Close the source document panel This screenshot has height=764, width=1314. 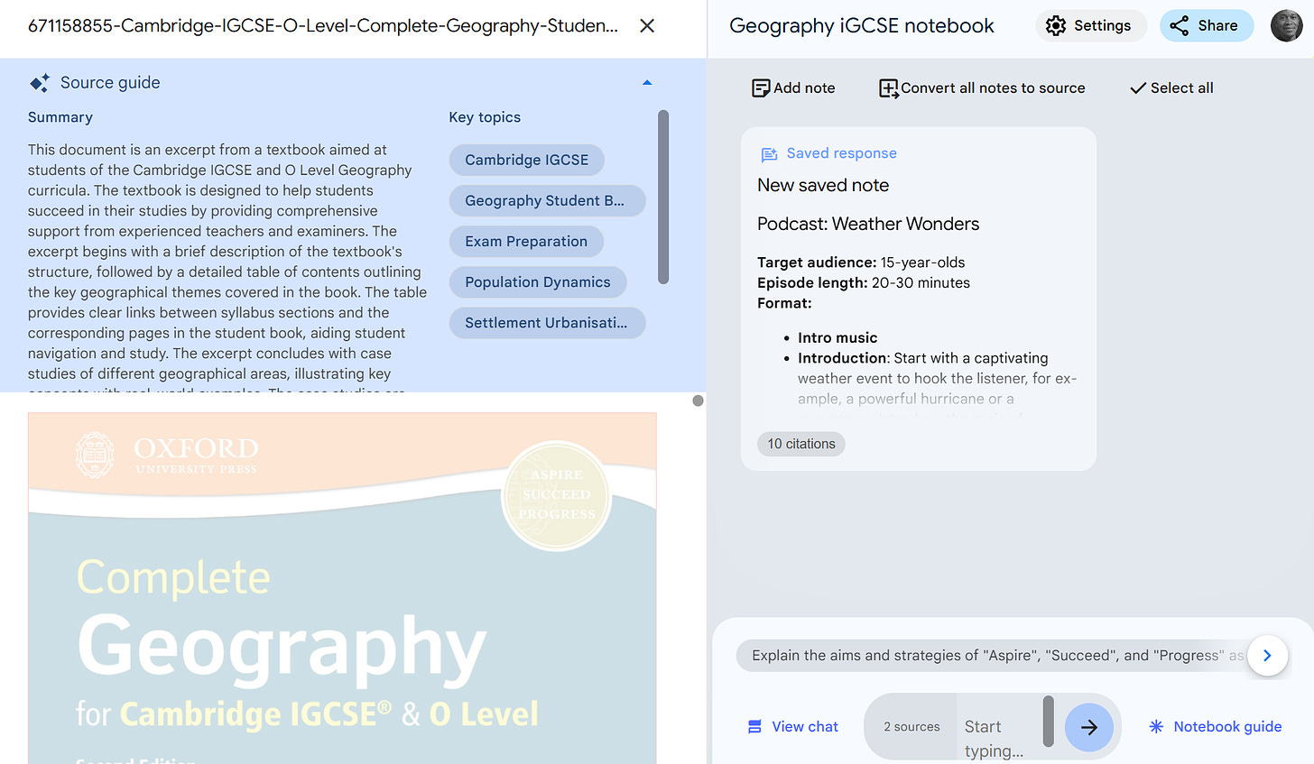click(647, 26)
